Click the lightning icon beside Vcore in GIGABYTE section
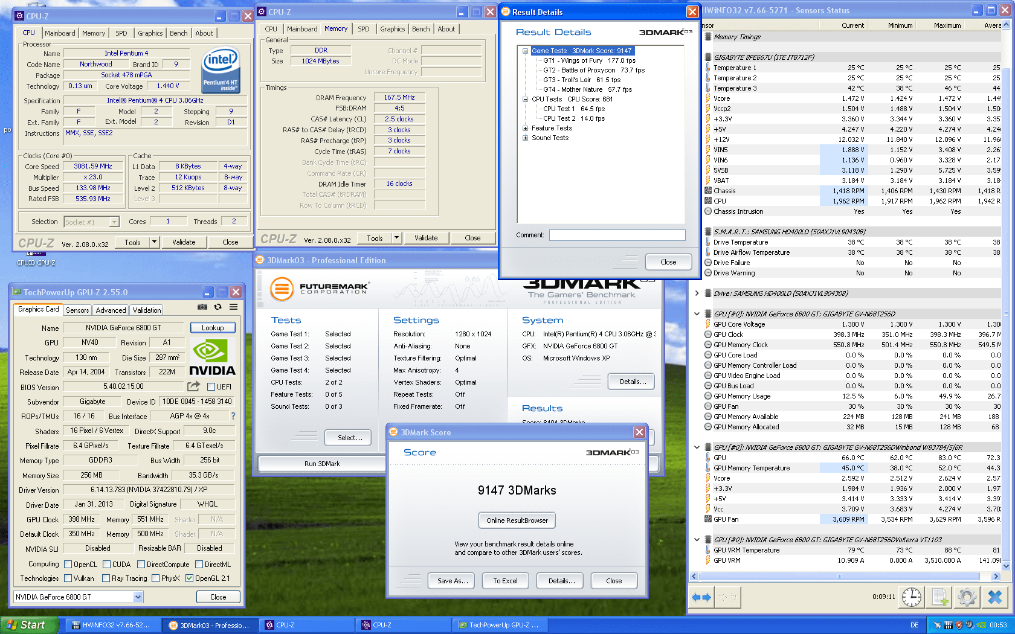The width and height of the screenshot is (1015, 634). pos(707,98)
